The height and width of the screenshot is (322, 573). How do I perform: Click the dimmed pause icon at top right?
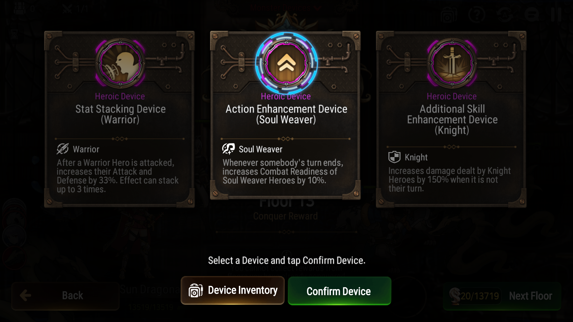(x=556, y=15)
